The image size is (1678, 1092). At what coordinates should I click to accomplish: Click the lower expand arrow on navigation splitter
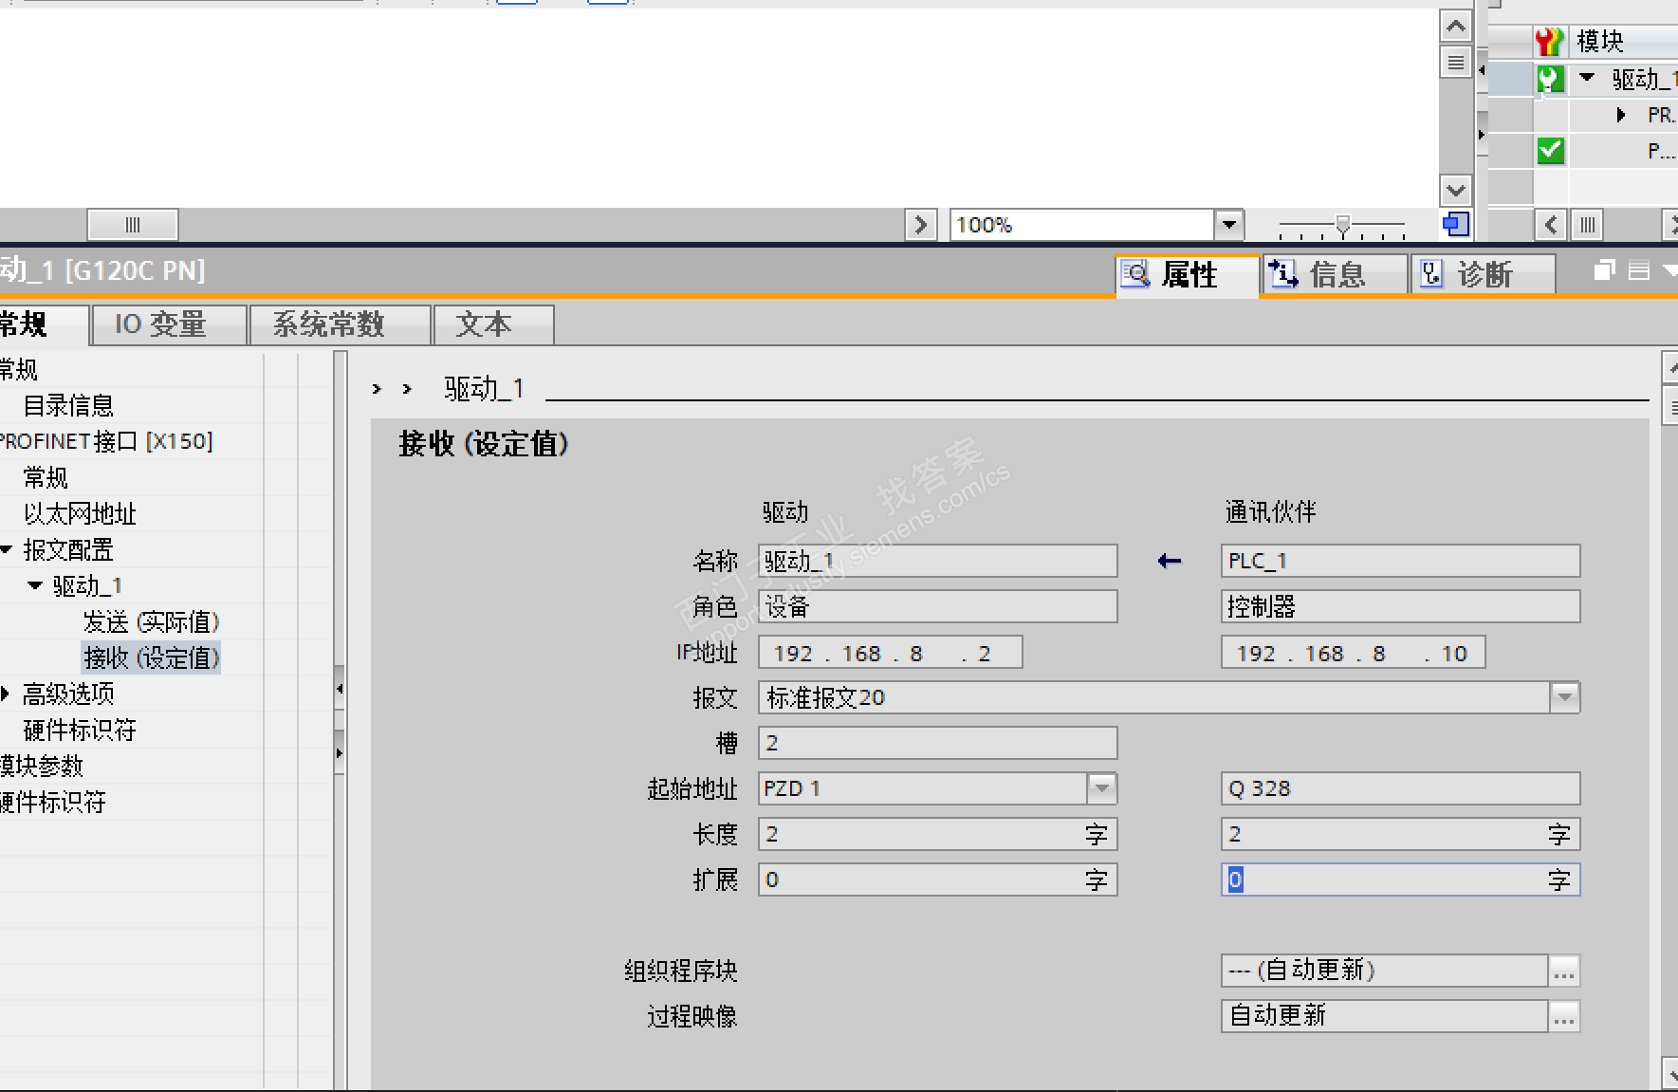tap(340, 753)
